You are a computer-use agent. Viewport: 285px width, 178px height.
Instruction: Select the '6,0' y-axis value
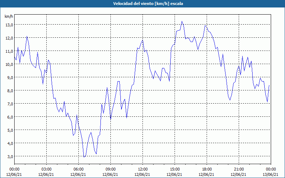[10, 117]
